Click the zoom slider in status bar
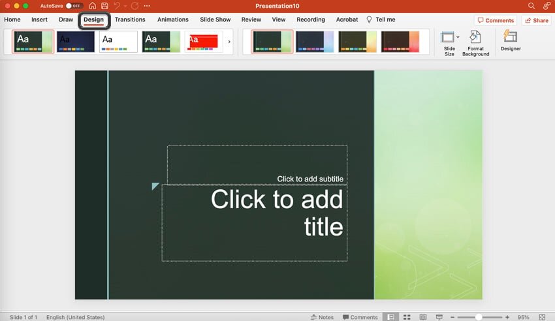555x321 pixels. point(479,317)
